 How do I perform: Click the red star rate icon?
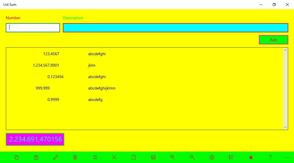pyautogui.click(x=251, y=157)
